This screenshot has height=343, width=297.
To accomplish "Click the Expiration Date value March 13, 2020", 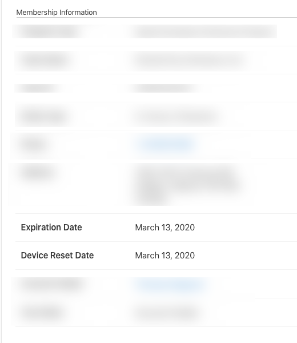I will click(165, 228).
